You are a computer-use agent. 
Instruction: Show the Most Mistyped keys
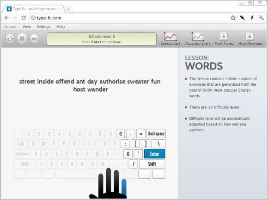(x=250, y=39)
